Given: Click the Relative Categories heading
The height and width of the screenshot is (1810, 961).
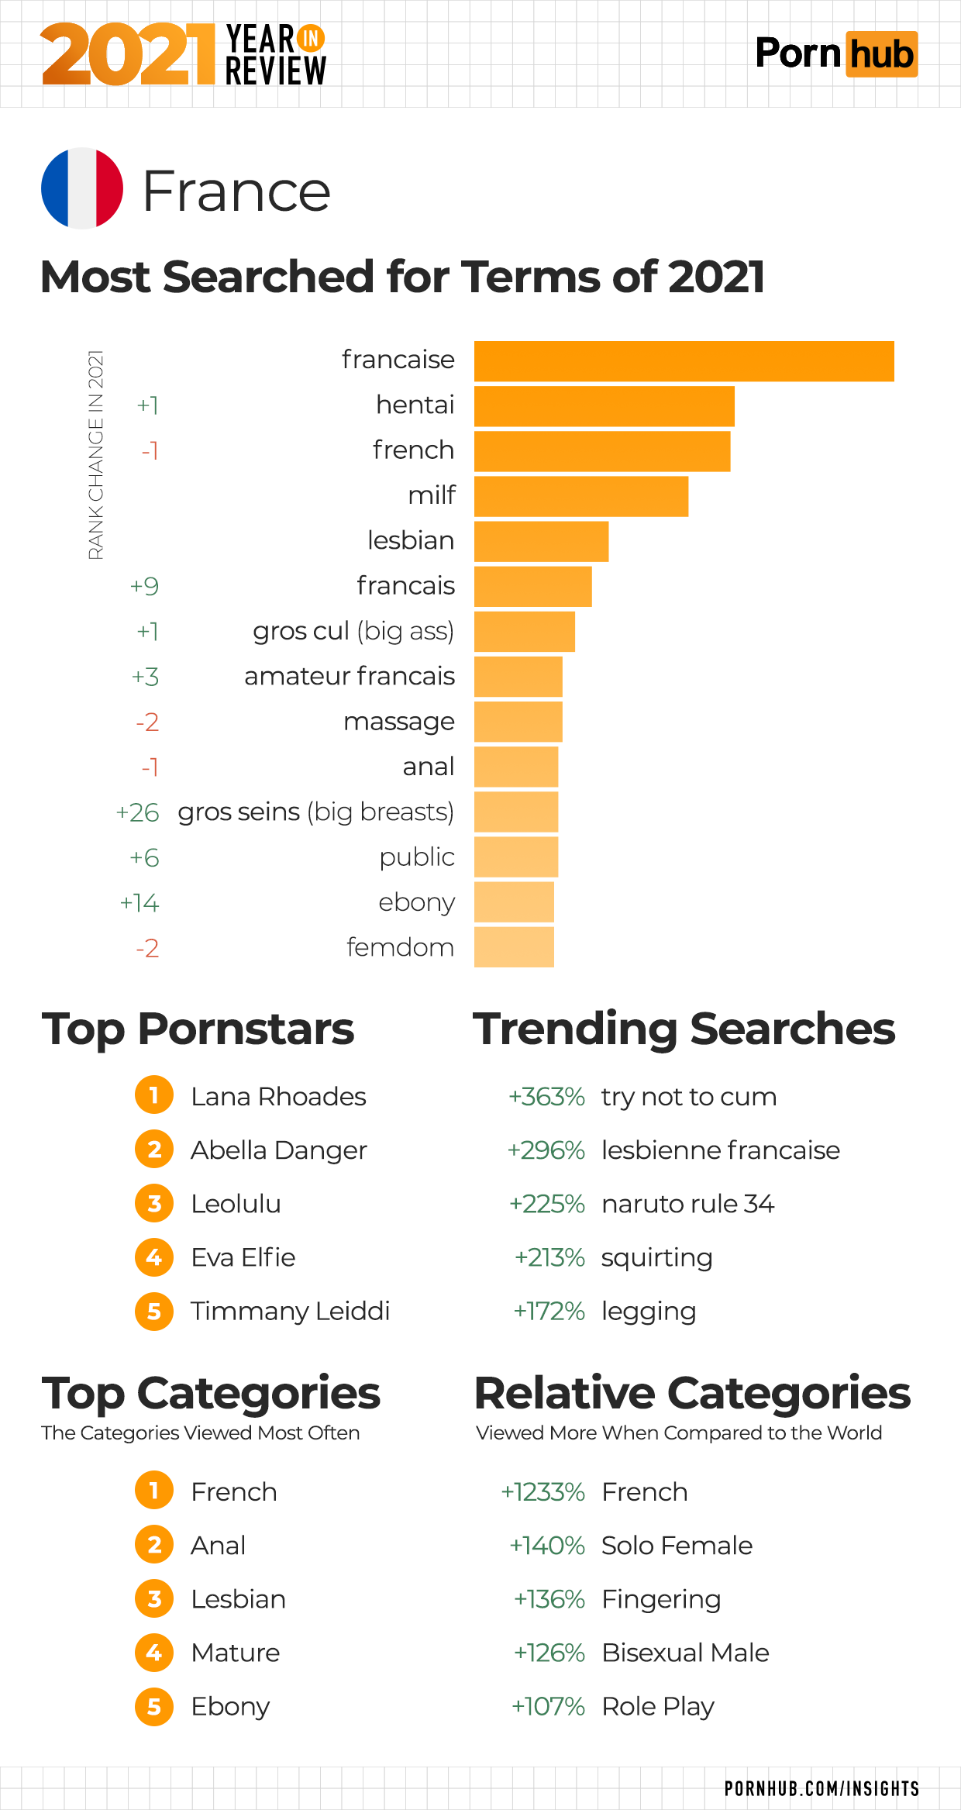Looking at the screenshot, I should click(692, 1393).
